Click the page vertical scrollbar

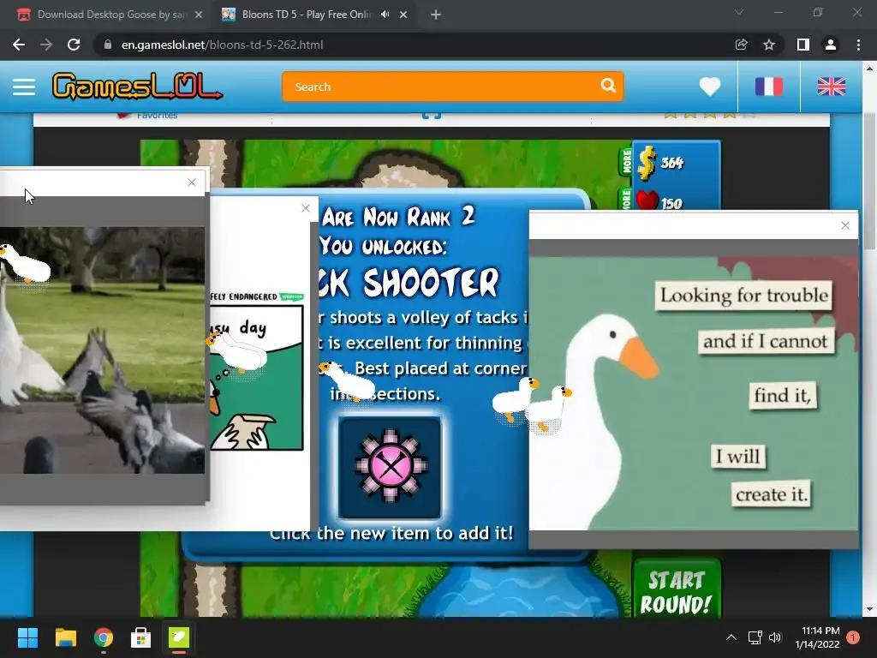[x=869, y=180]
